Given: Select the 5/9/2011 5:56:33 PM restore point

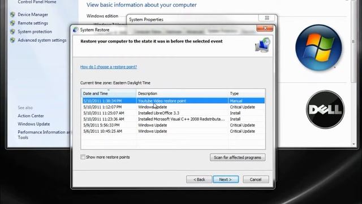Looking at the screenshot, I should click(x=174, y=125).
